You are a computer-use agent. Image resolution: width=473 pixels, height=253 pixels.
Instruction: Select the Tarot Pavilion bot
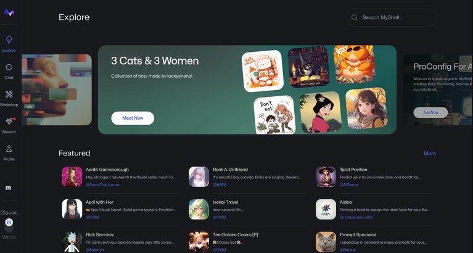click(x=374, y=177)
